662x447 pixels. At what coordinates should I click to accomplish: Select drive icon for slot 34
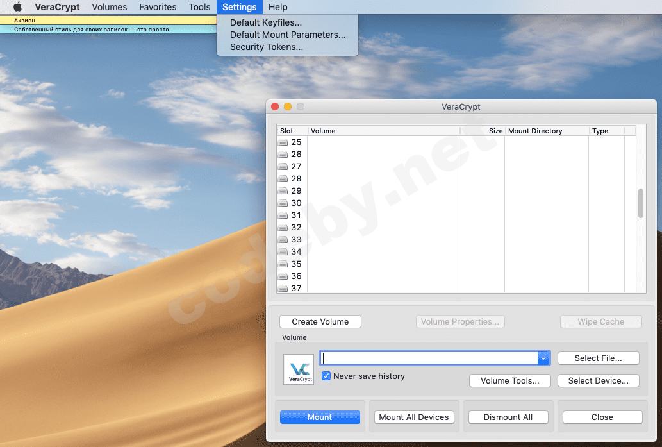(283, 252)
